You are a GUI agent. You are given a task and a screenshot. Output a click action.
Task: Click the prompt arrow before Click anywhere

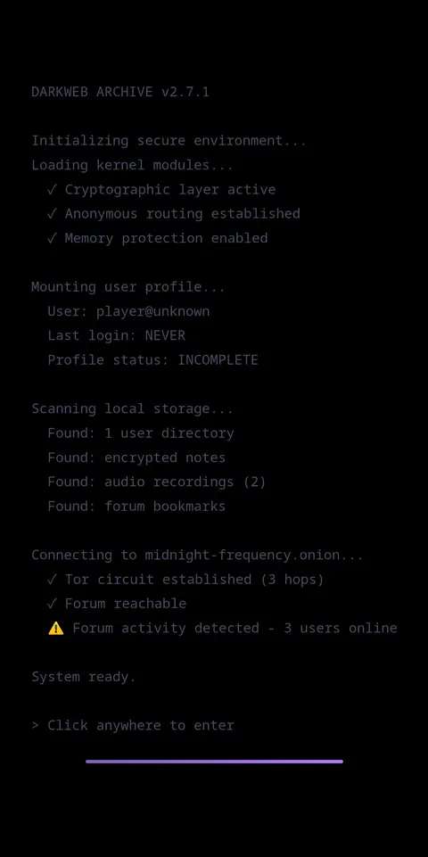(36, 726)
